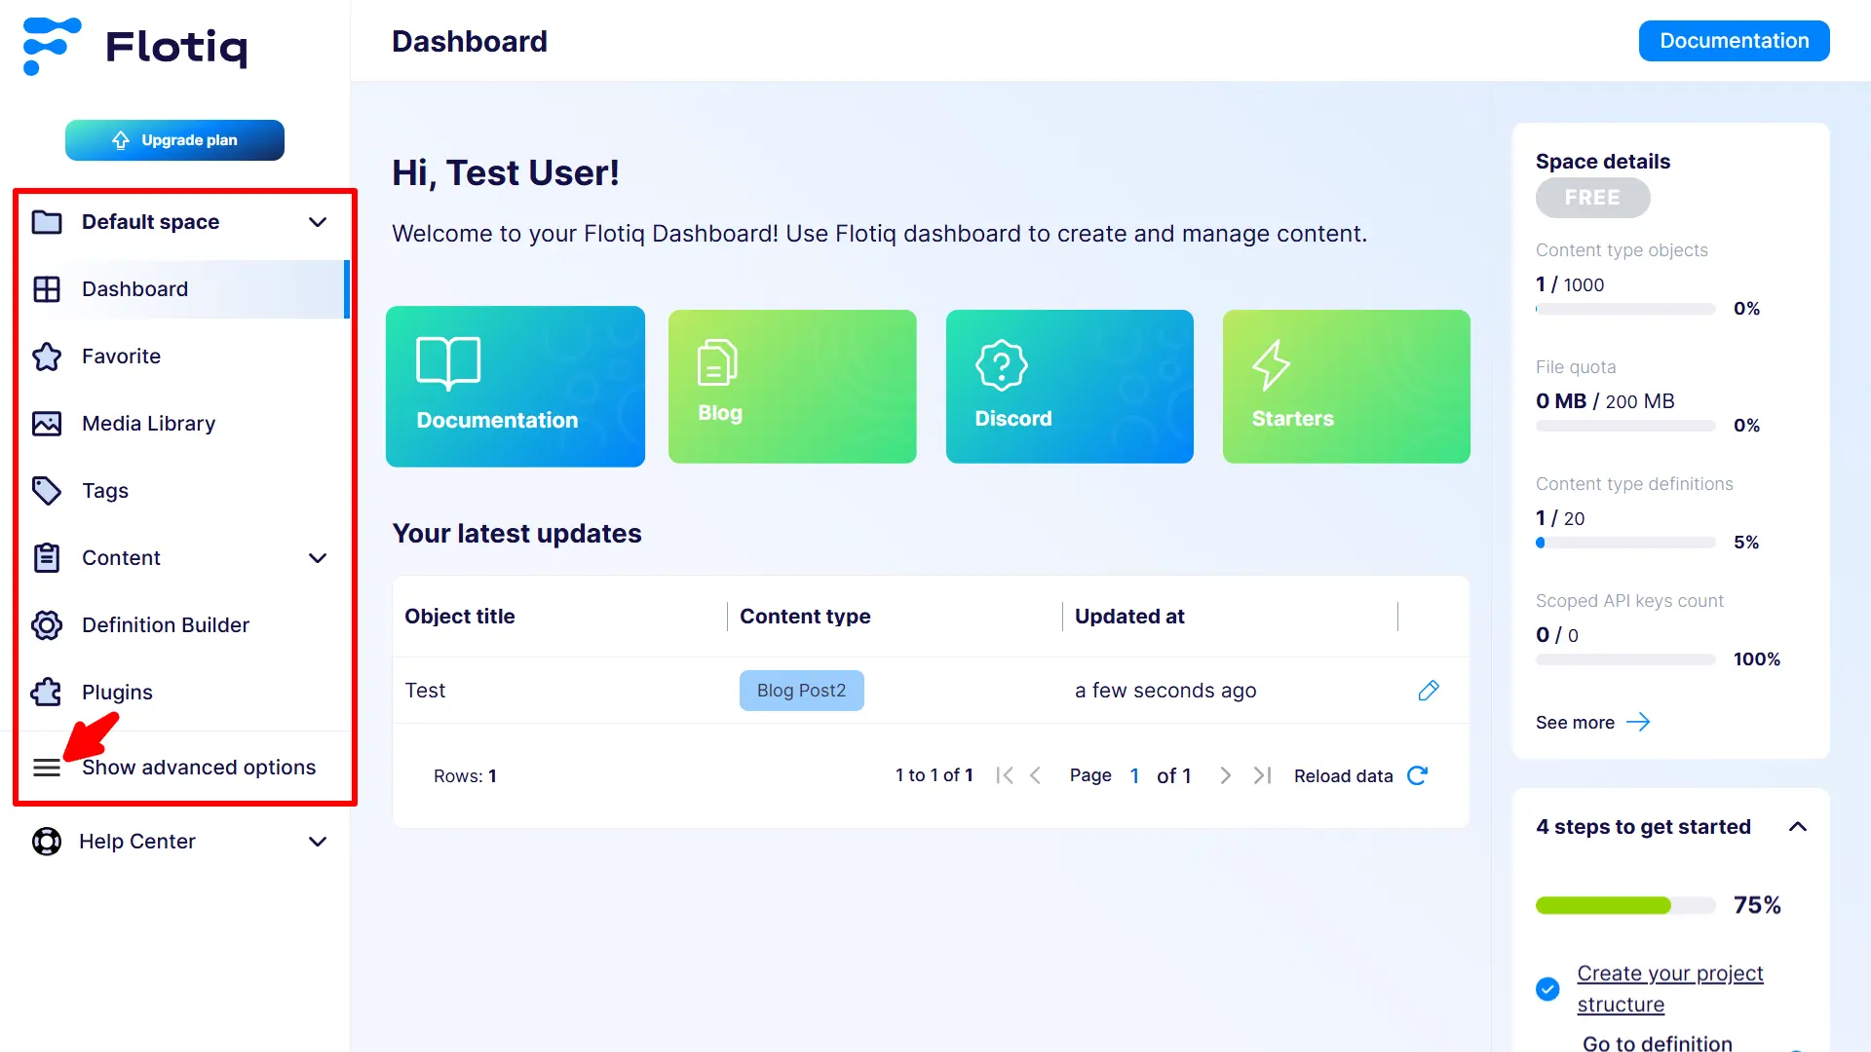Screen dimensions: 1871x1052
Task: Open the Favorite star item
Action: (121, 357)
